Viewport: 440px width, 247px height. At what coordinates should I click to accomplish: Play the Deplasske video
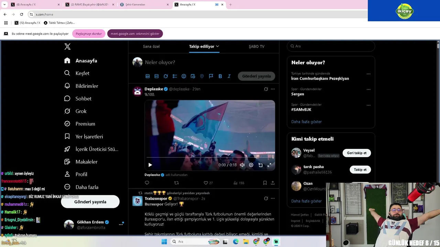(x=150, y=165)
